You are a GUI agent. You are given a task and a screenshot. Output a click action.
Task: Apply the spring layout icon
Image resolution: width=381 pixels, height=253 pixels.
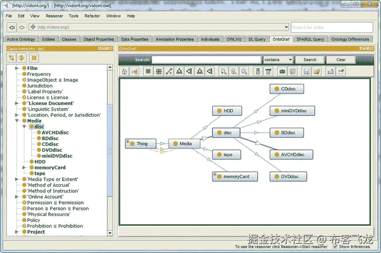click(x=169, y=71)
